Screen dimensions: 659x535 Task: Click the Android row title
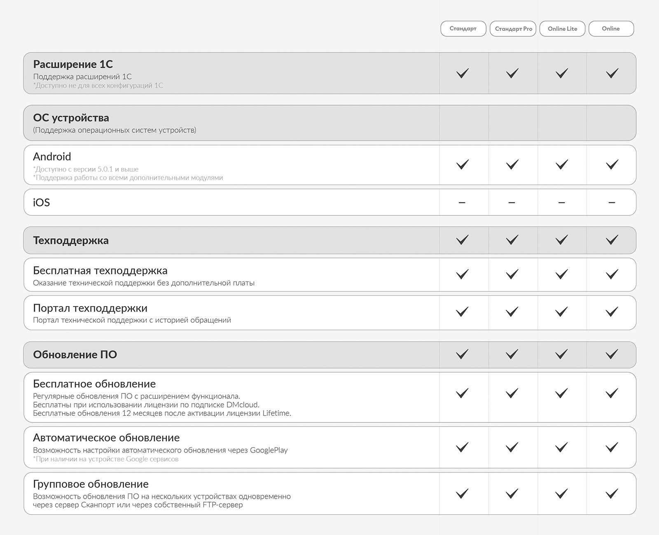[52, 156]
